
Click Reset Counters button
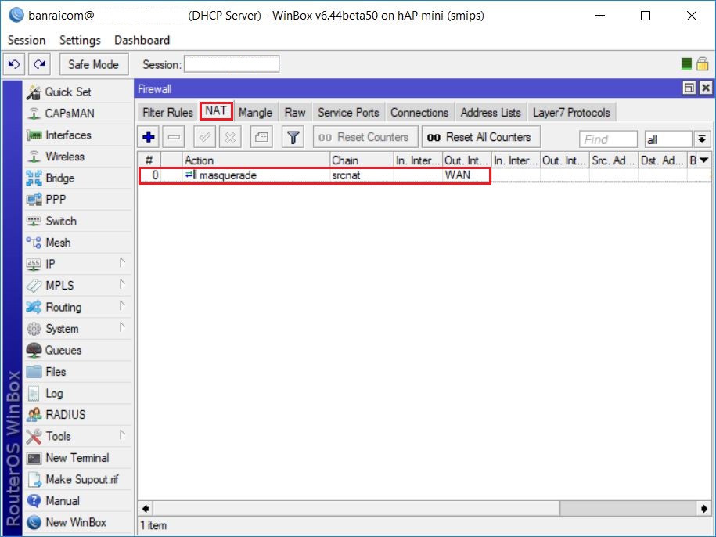[x=365, y=137]
